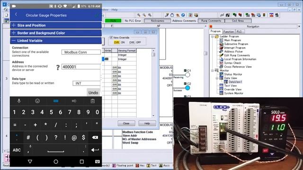This screenshot has width=303, height=170.
Task: Open the question mark help beside Address
Action: coord(58,67)
